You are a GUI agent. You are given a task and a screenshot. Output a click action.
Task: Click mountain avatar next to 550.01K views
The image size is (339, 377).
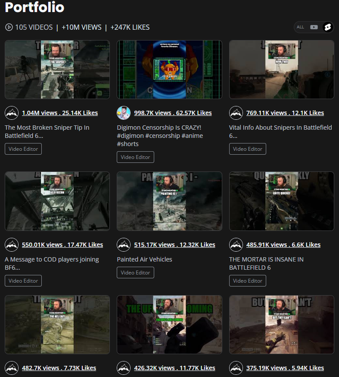tap(12, 245)
